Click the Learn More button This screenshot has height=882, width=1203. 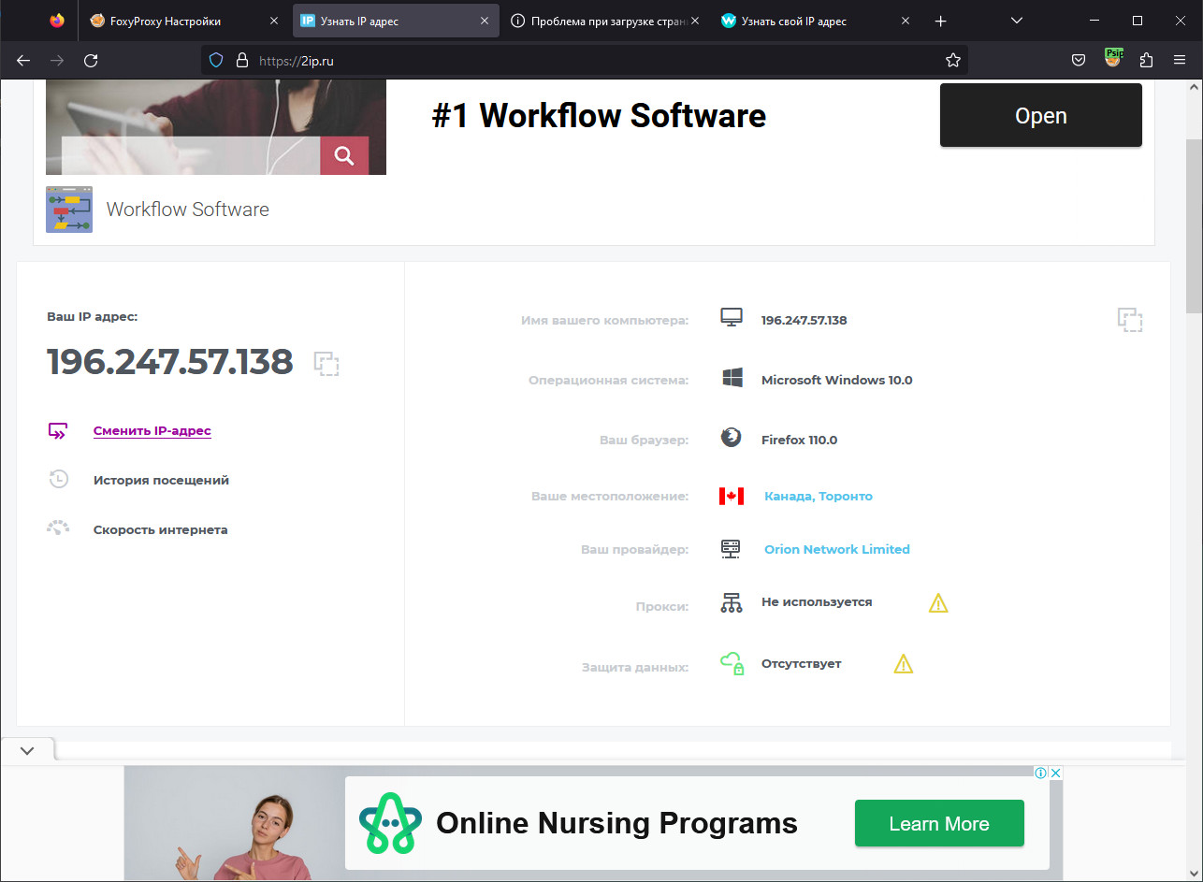(x=939, y=824)
